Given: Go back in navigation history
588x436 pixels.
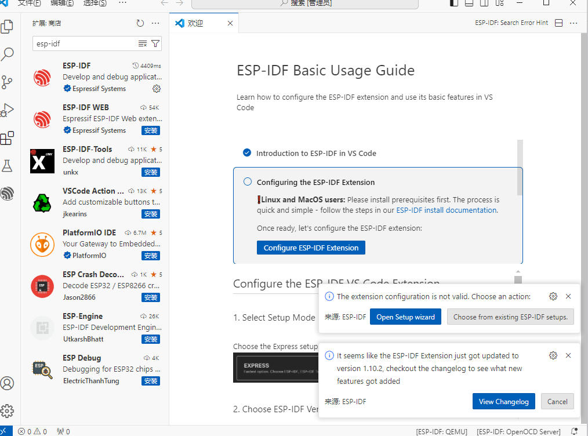Looking at the screenshot, I should click(164, 3).
